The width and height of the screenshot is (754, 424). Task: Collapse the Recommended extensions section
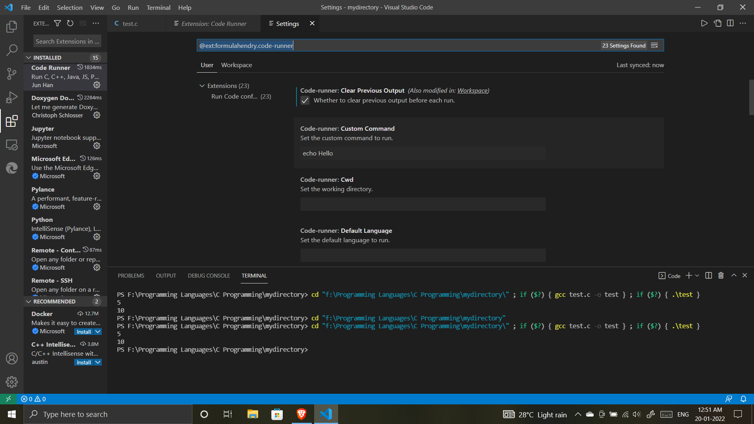(28, 302)
